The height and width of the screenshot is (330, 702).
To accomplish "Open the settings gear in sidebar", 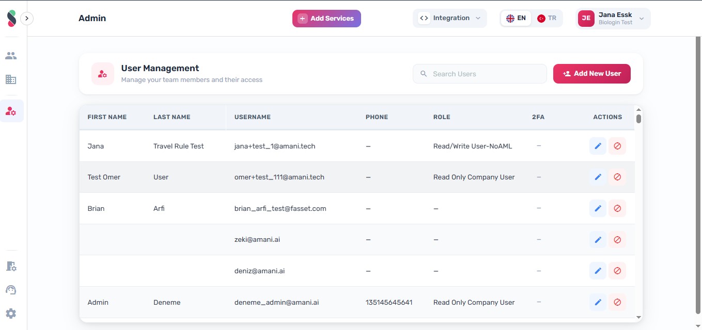I will (11, 313).
